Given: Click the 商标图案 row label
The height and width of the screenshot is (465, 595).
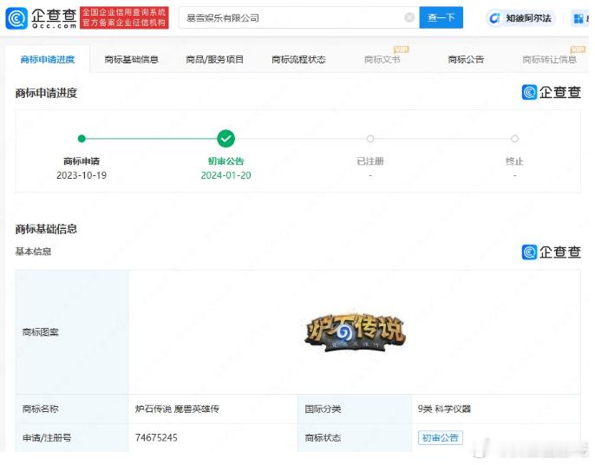Looking at the screenshot, I should pos(40,332).
